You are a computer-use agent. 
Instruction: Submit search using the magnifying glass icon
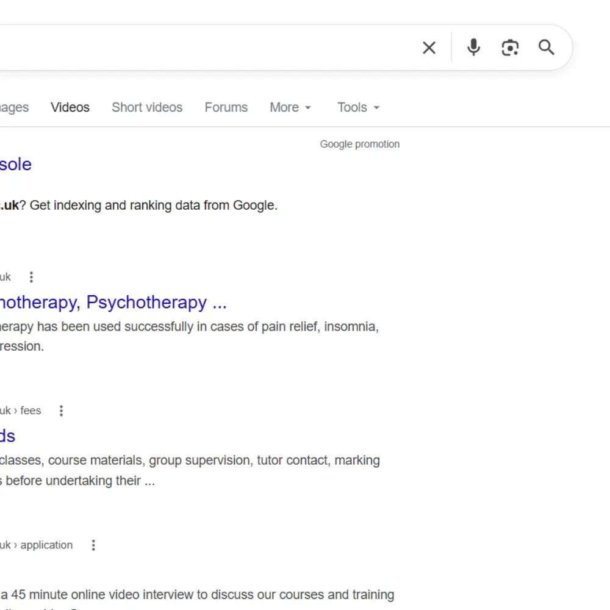pos(546,48)
